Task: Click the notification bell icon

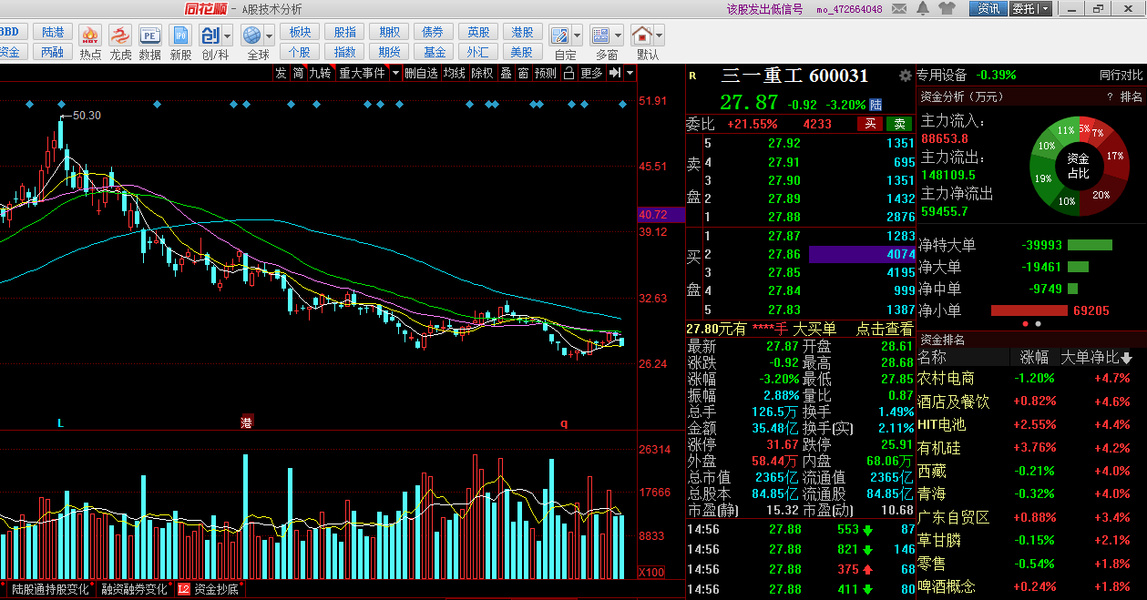Action: (x=922, y=9)
